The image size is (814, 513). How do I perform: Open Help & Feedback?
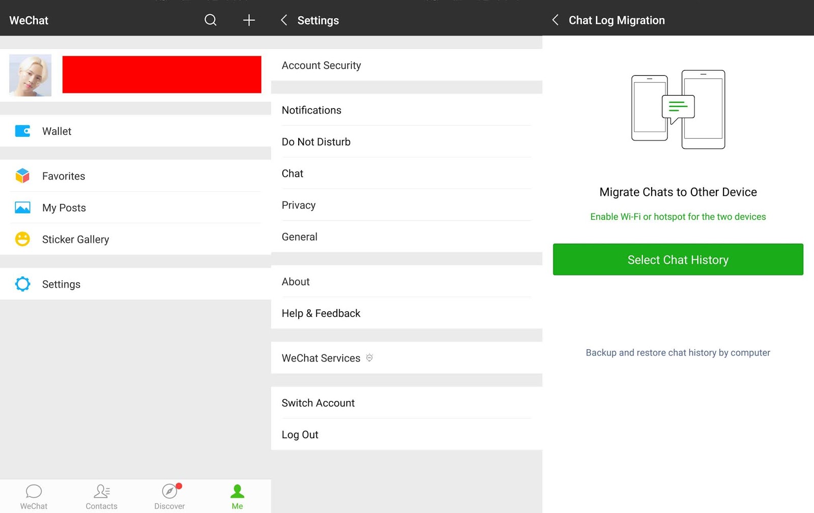click(406, 313)
